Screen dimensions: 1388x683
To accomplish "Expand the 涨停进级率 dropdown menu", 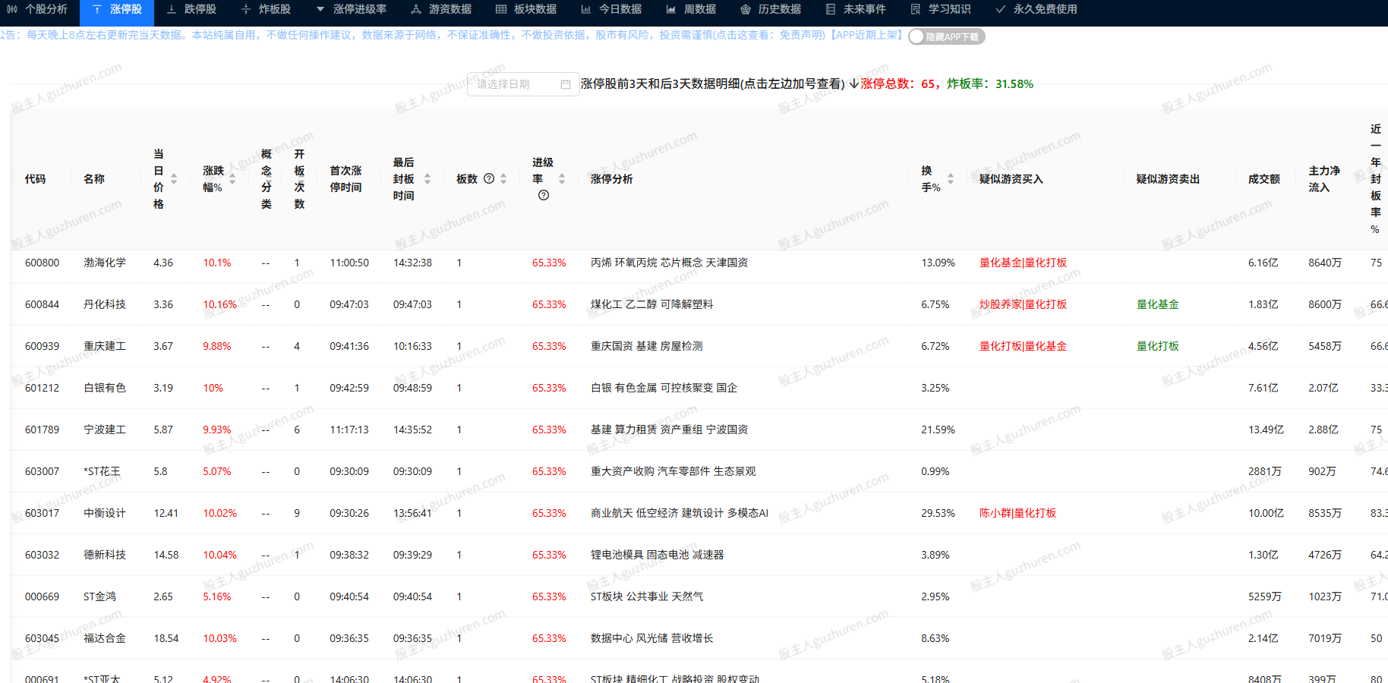I will (351, 9).
